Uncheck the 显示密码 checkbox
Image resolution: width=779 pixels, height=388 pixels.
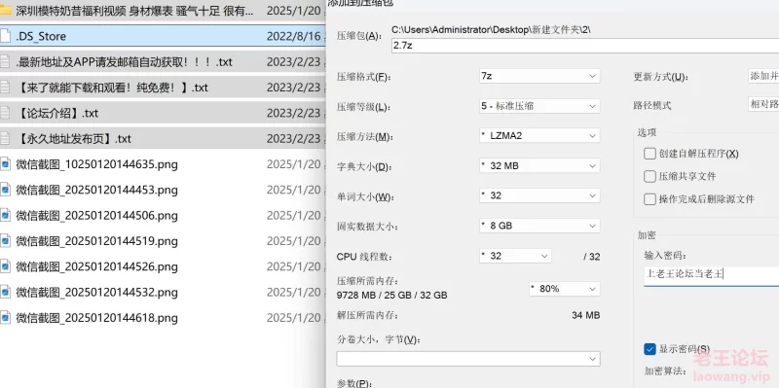click(649, 349)
